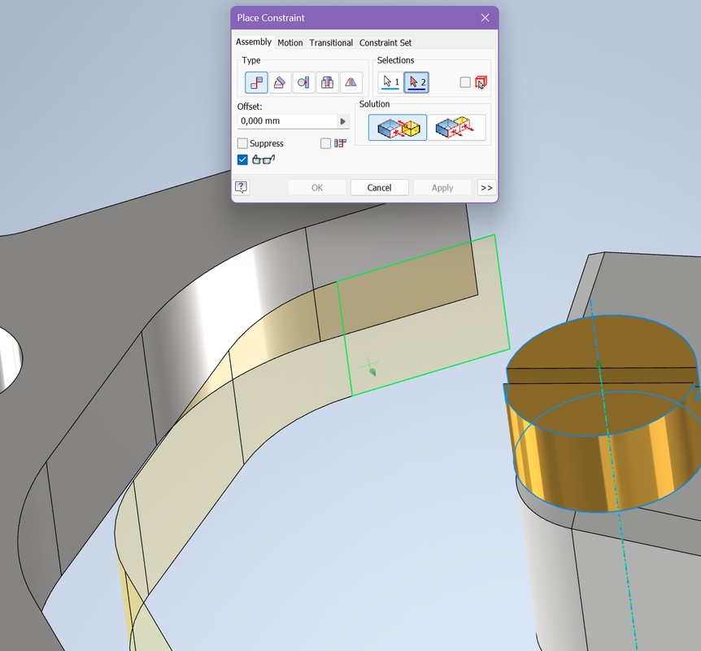The width and height of the screenshot is (701, 651).
Task: Click the predict offset and orientation icon
Action: tap(340, 143)
